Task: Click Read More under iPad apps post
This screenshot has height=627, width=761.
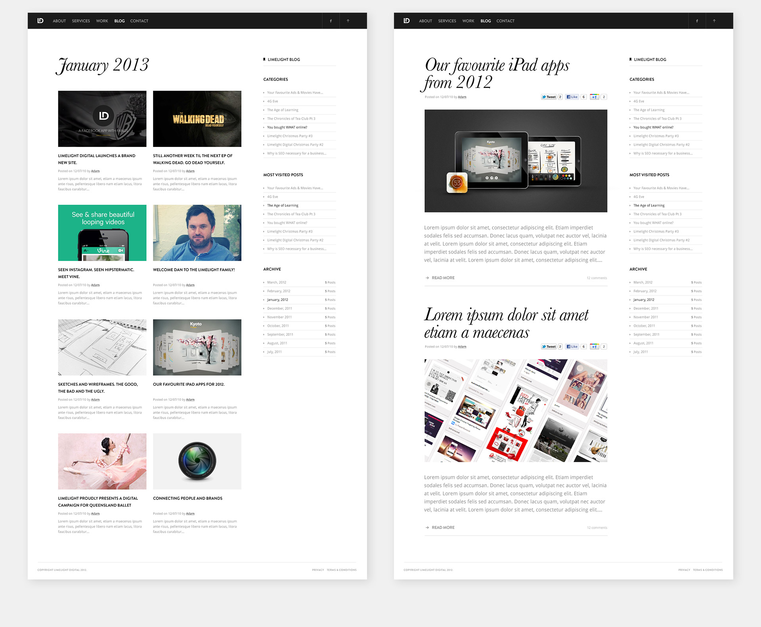Action: (x=443, y=278)
